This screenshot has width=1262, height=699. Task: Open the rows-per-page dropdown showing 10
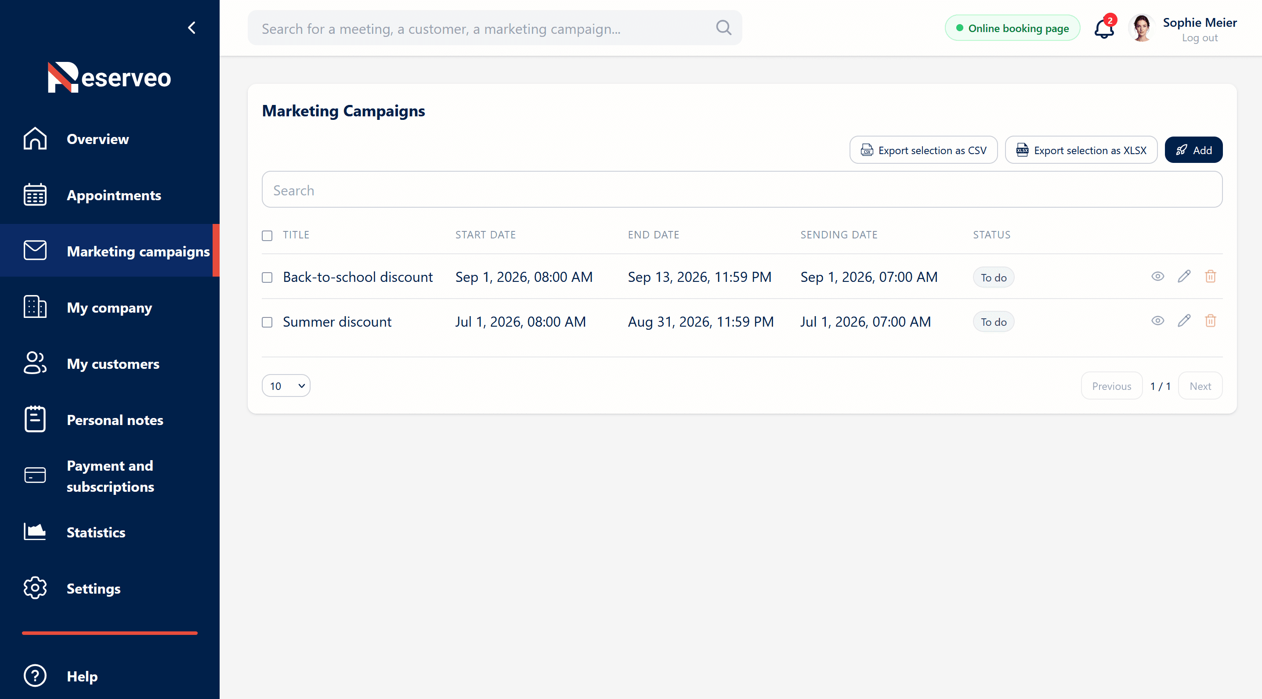coord(286,386)
